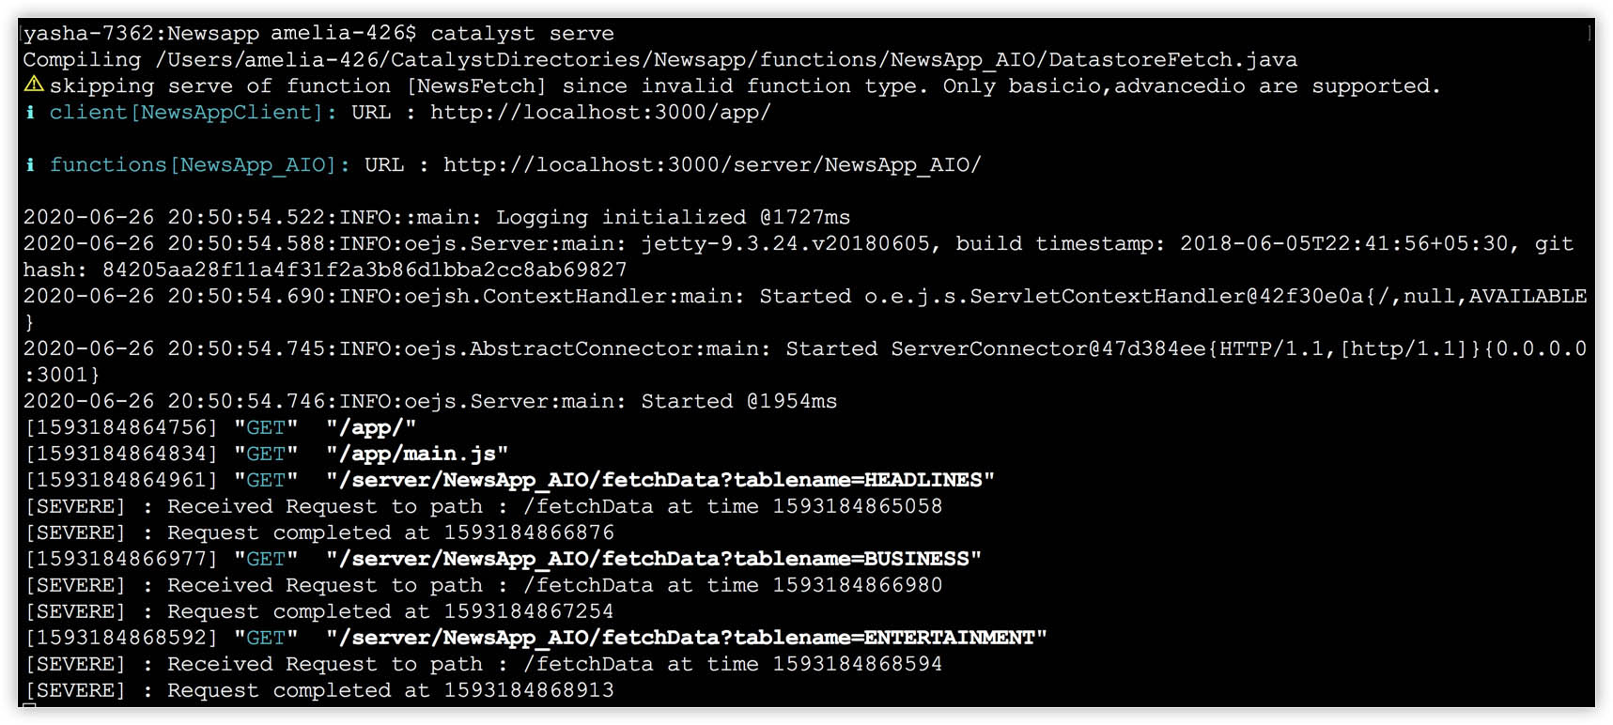The width and height of the screenshot is (1613, 725).
Task: Click the info icon beside client[NewsAppClient]
Action: click(31, 112)
